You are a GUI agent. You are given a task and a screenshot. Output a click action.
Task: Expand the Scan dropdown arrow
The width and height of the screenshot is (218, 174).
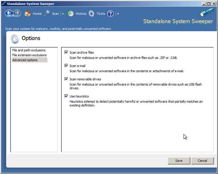click(63, 14)
